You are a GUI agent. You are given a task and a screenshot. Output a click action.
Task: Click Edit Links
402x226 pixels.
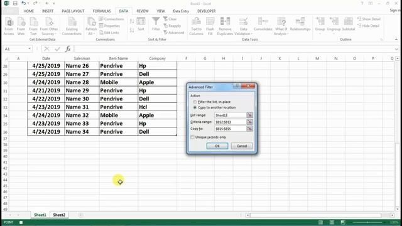point(109,33)
